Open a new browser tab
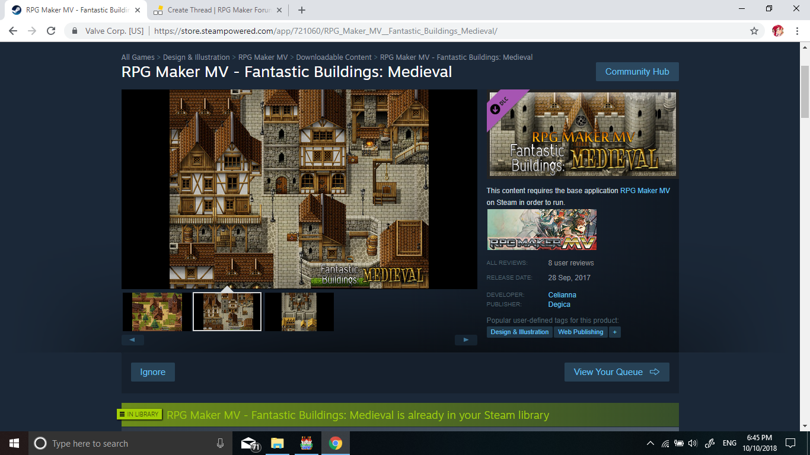The width and height of the screenshot is (810, 455). tap(302, 10)
